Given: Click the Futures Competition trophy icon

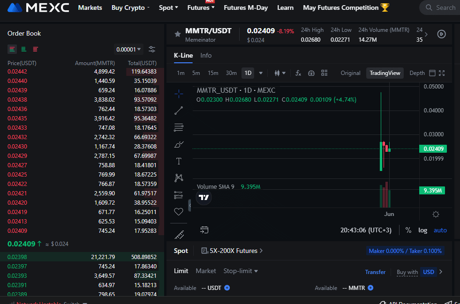Looking at the screenshot, I should coord(385,7).
